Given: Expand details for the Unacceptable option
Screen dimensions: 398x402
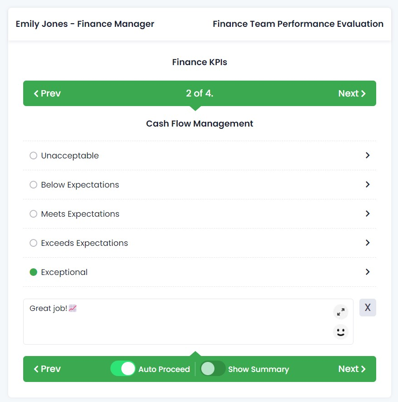Looking at the screenshot, I should [x=368, y=155].
